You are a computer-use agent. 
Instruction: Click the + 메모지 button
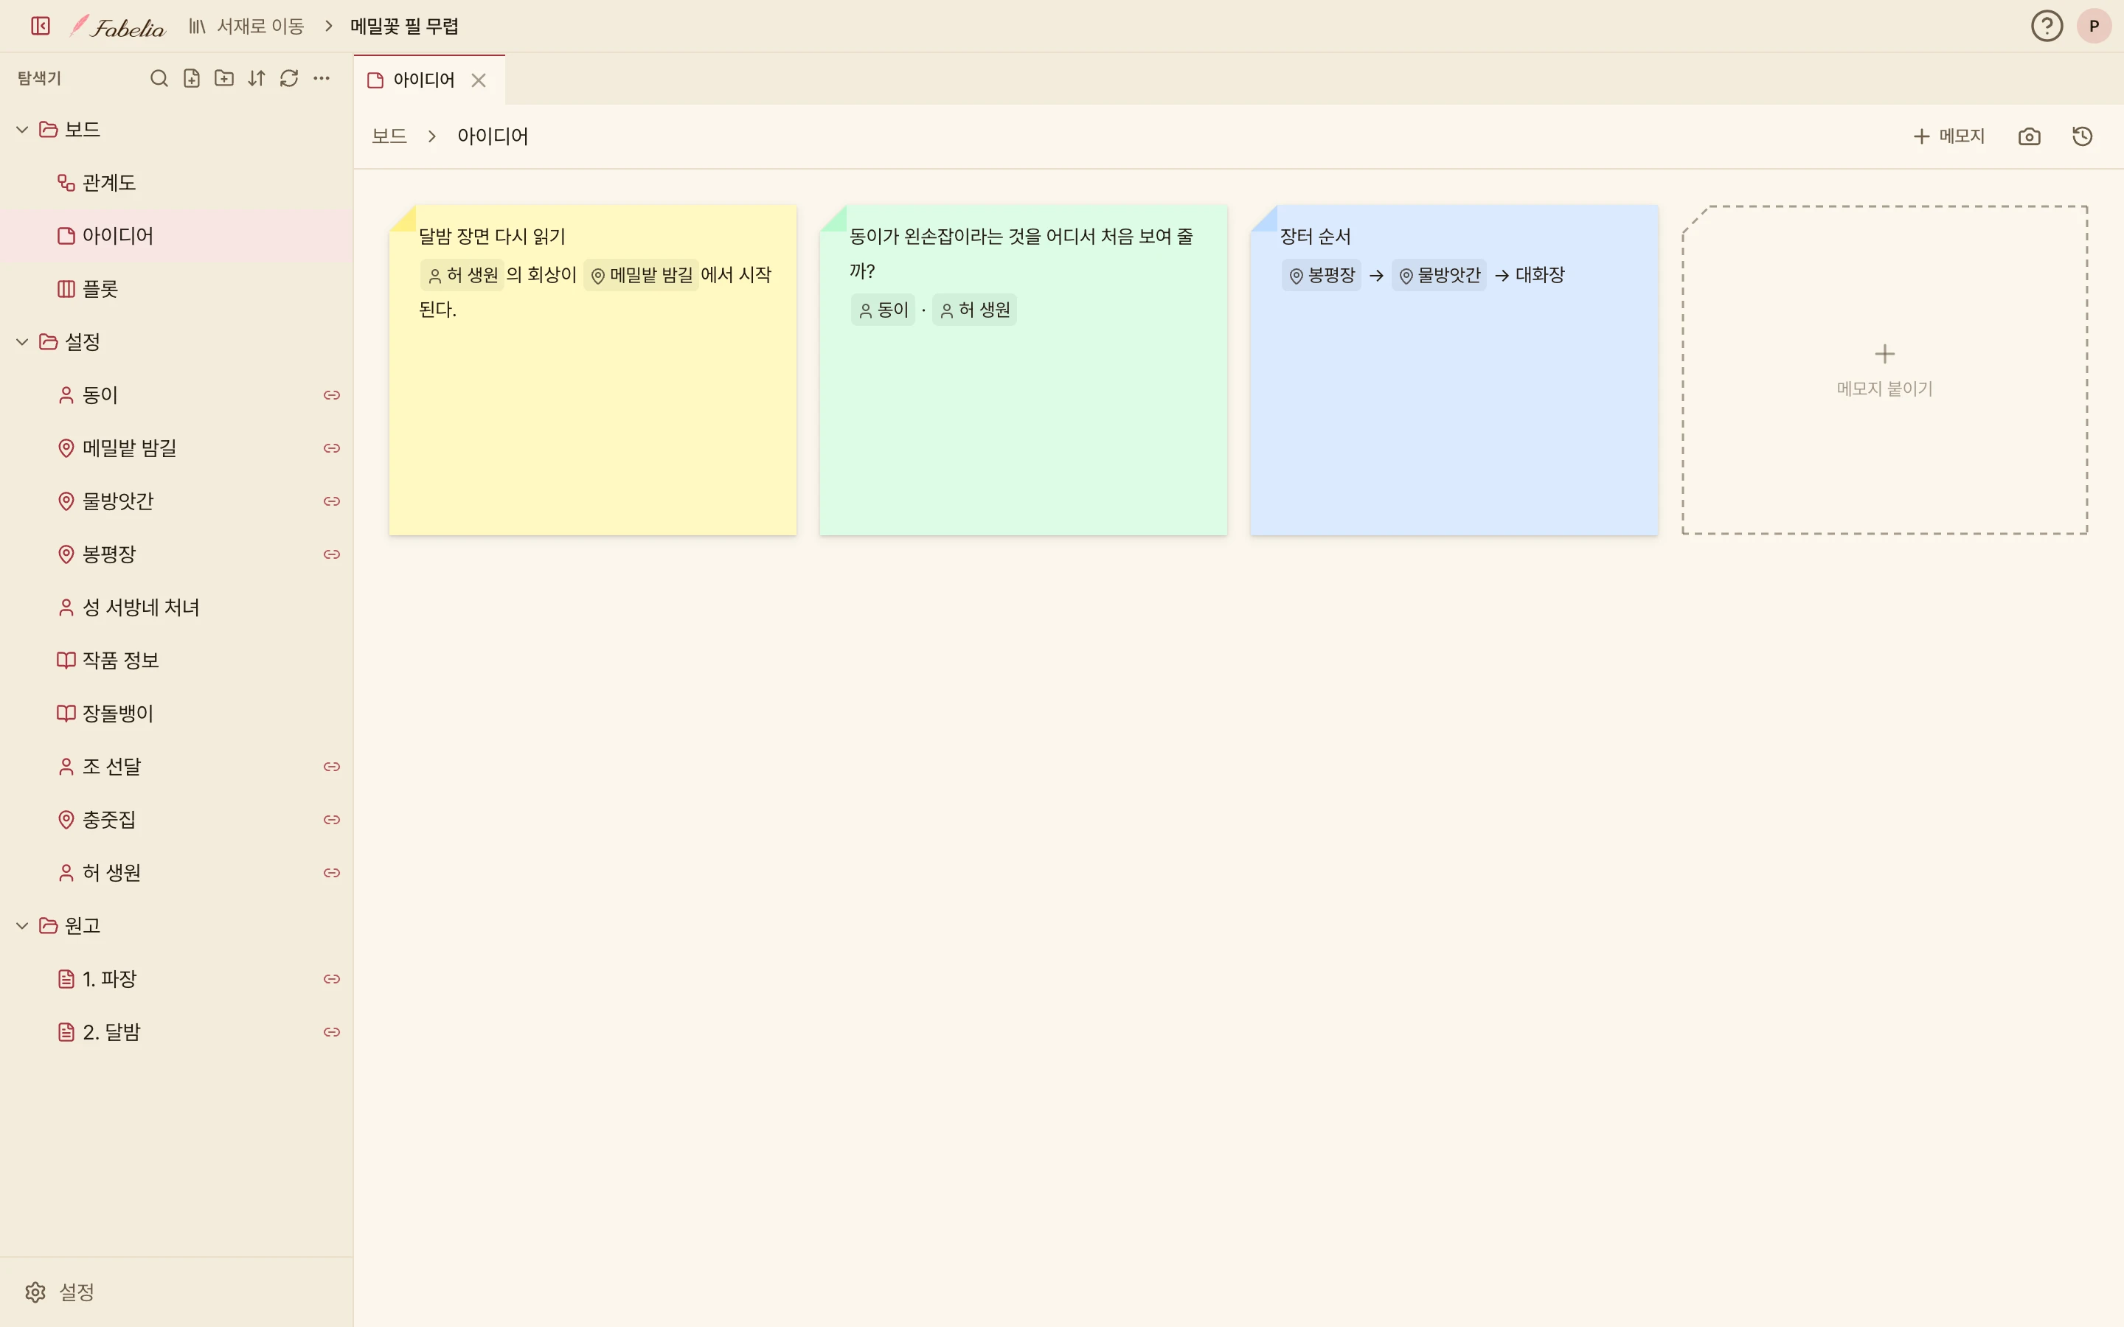(x=1948, y=136)
